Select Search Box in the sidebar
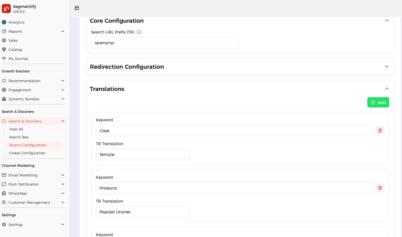Image resolution: width=402 pixels, height=237 pixels. click(x=19, y=137)
